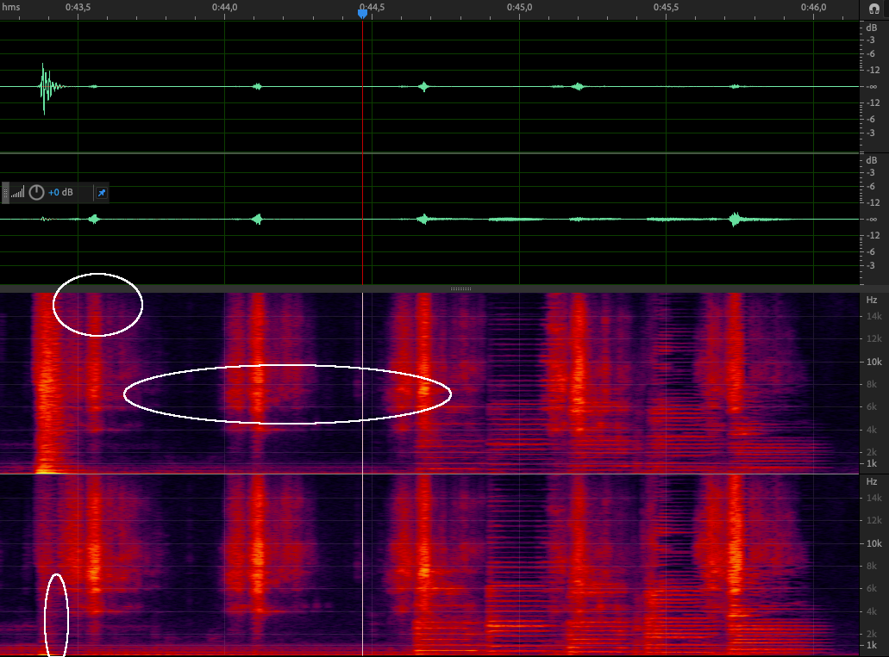Select the +0 dB gain value

point(60,192)
